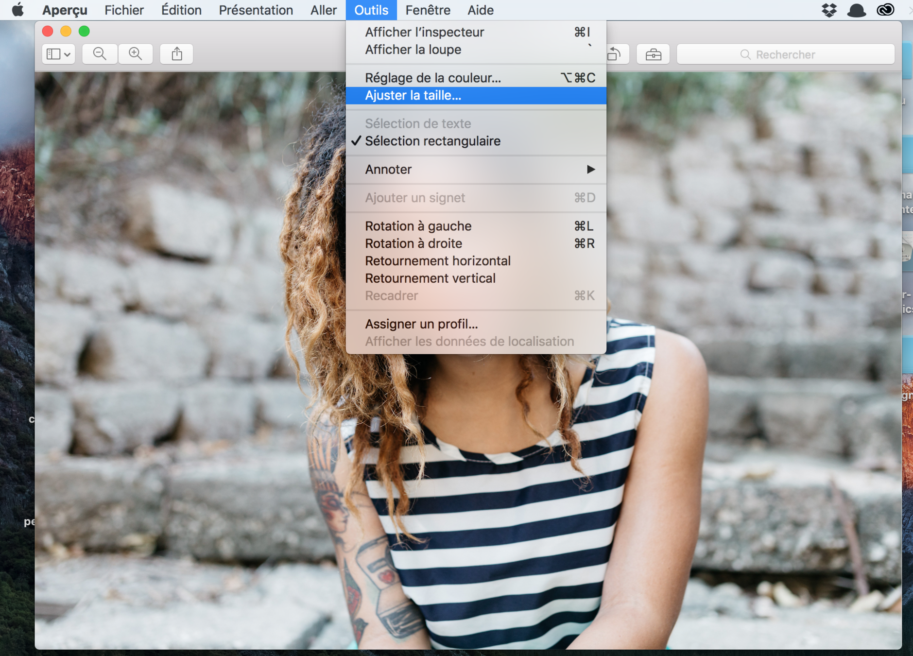Expand the Annoter submenu
The width and height of the screenshot is (913, 656).
click(476, 169)
